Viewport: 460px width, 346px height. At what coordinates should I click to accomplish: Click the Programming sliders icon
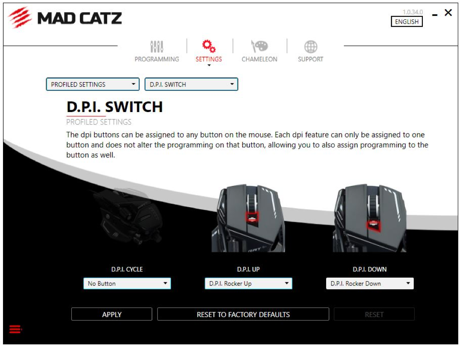[x=157, y=46]
